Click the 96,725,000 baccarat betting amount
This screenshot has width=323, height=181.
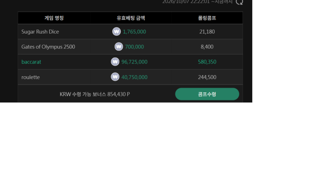pos(134,62)
